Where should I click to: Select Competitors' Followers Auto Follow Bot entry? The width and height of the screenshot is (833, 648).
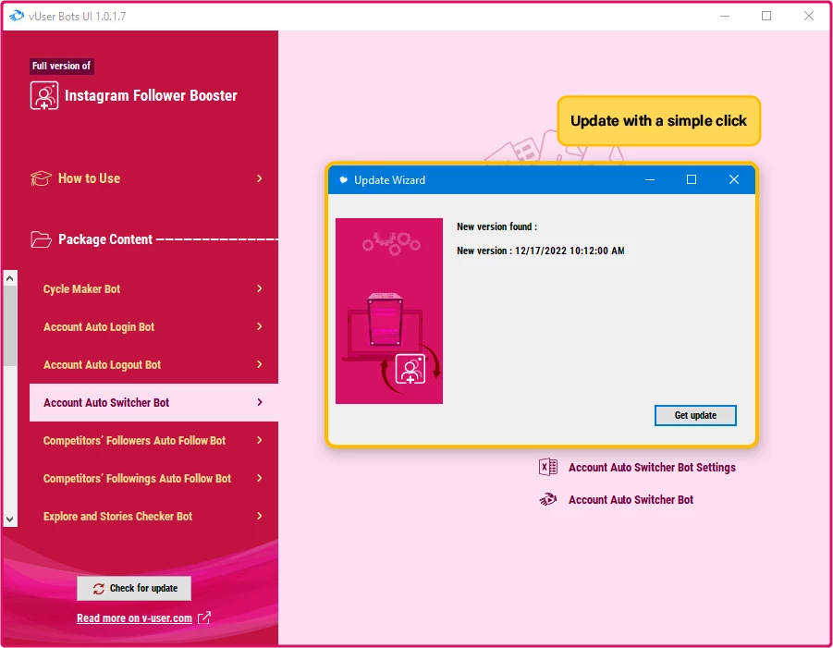pos(153,440)
